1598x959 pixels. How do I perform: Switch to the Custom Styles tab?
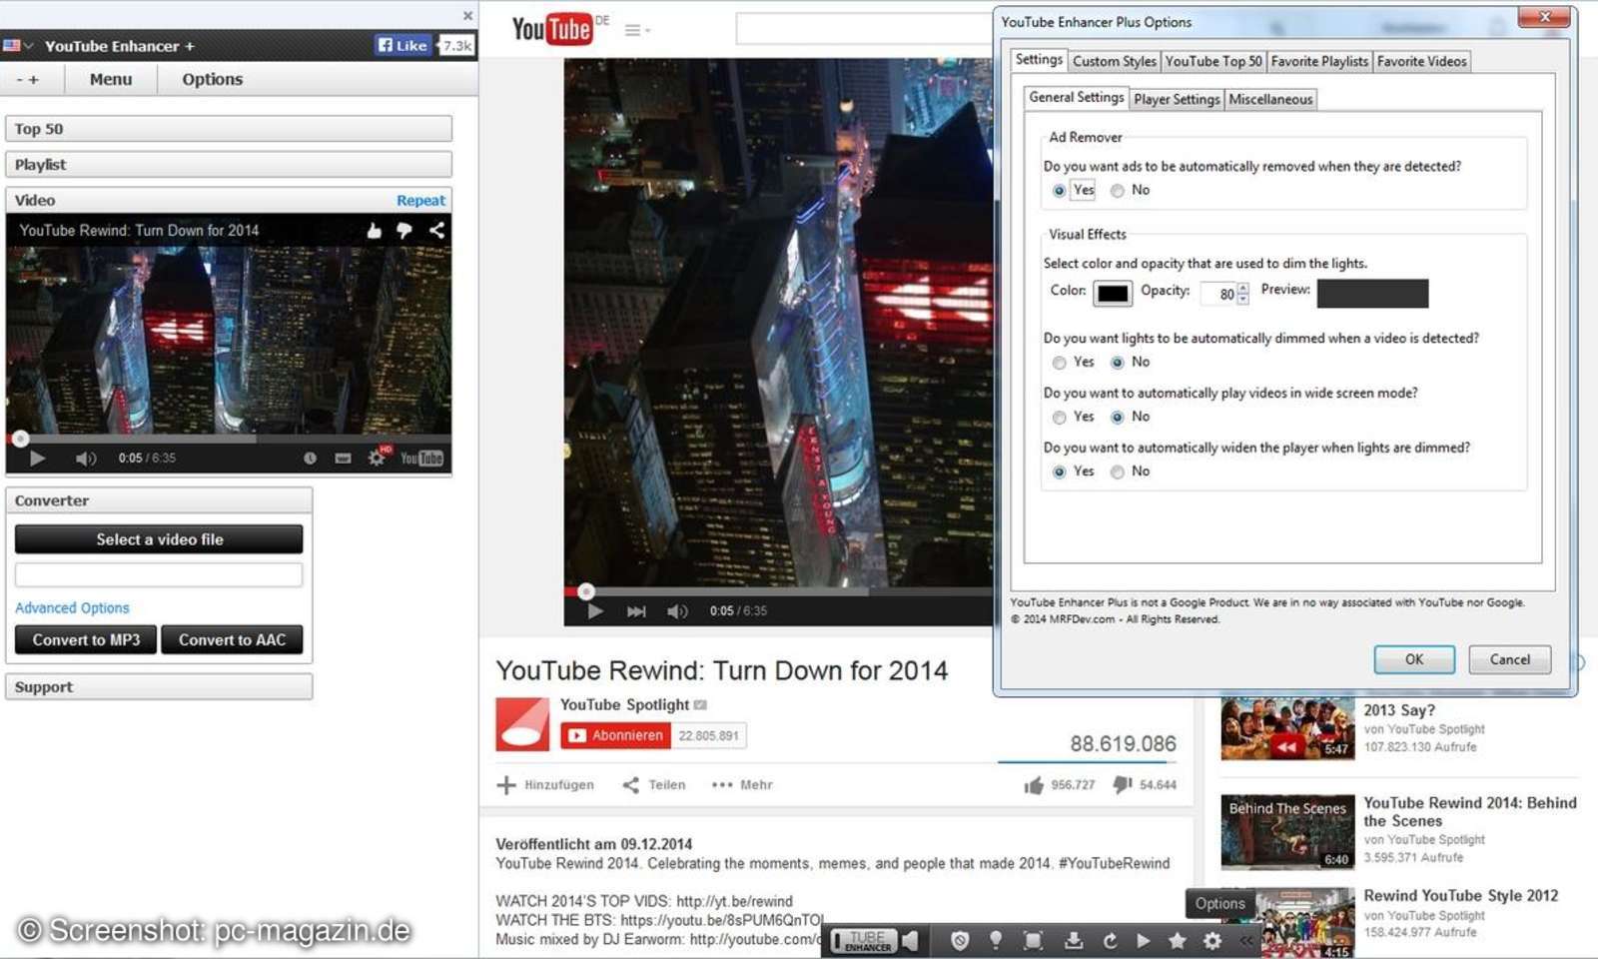click(x=1113, y=61)
